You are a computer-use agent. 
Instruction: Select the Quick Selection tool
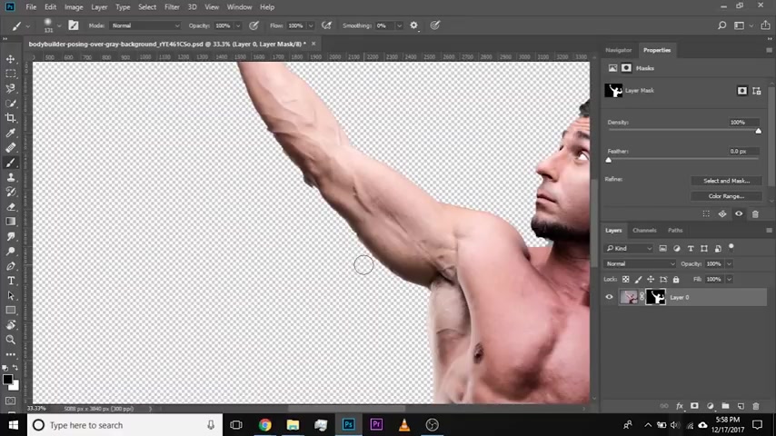[10, 104]
